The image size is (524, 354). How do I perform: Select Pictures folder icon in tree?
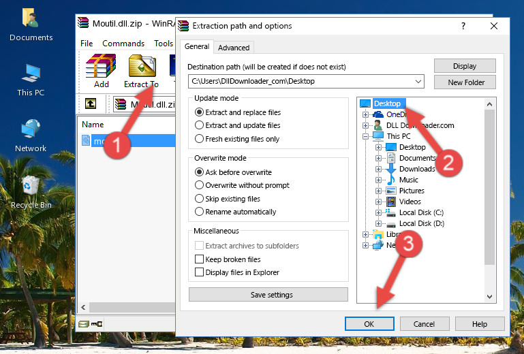pyautogui.click(x=391, y=191)
